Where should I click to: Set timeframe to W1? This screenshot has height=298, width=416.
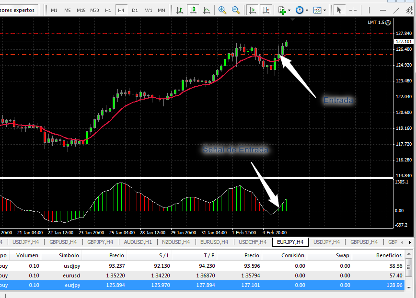point(148,11)
